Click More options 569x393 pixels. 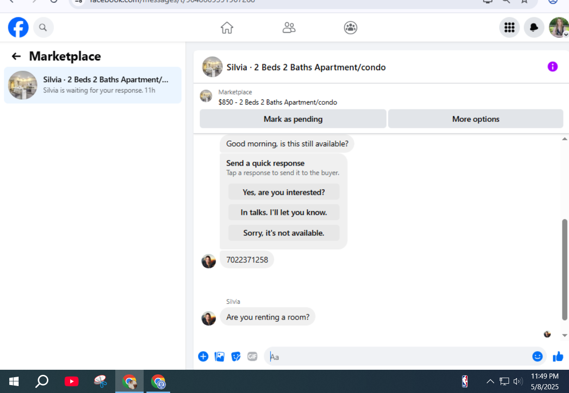pos(476,119)
